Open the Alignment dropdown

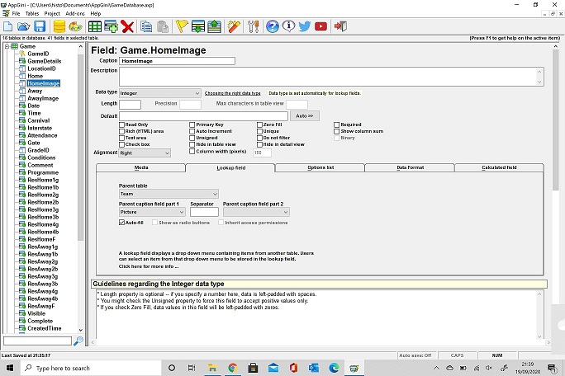coord(145,153)
